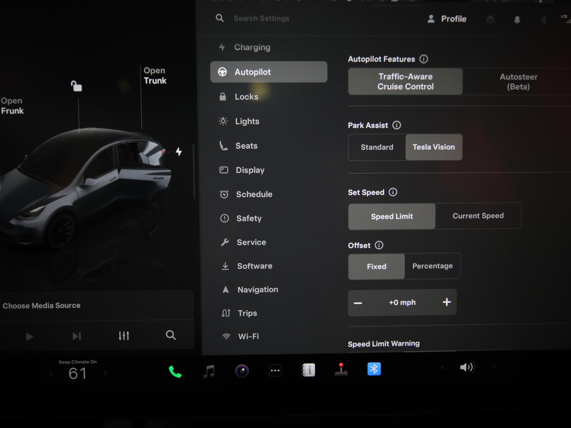
Task: Increase speed offset with plus button
Action: click(446, 302)
